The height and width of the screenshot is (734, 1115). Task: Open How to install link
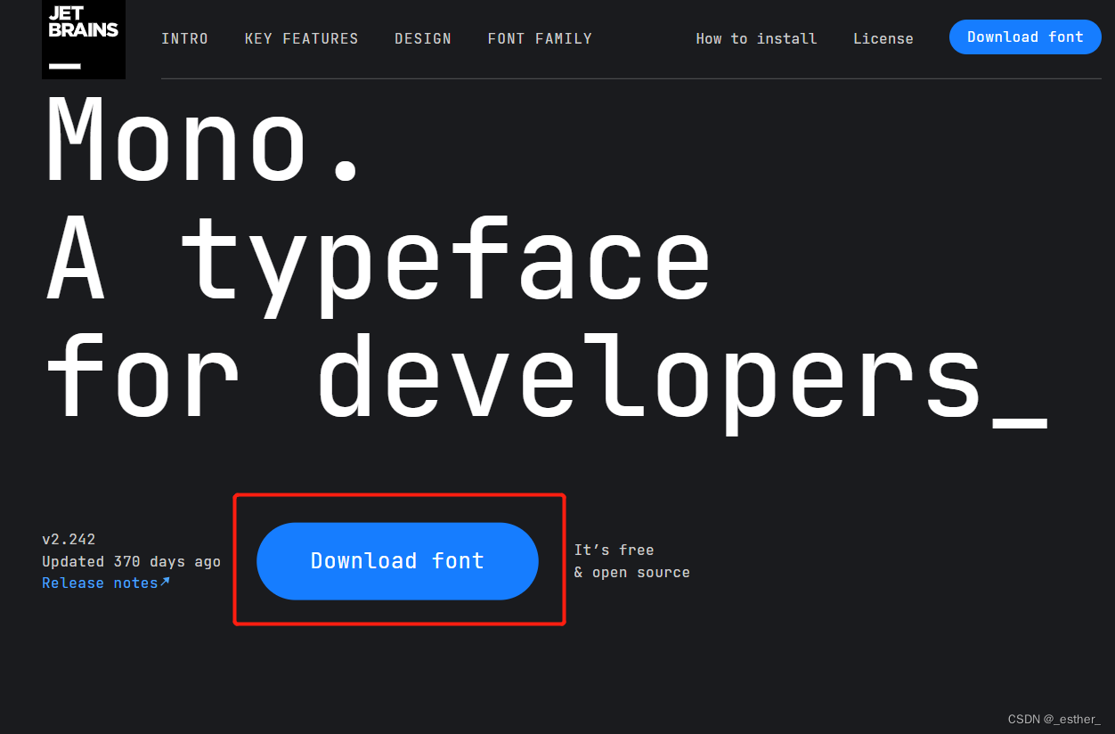[756, 38]
